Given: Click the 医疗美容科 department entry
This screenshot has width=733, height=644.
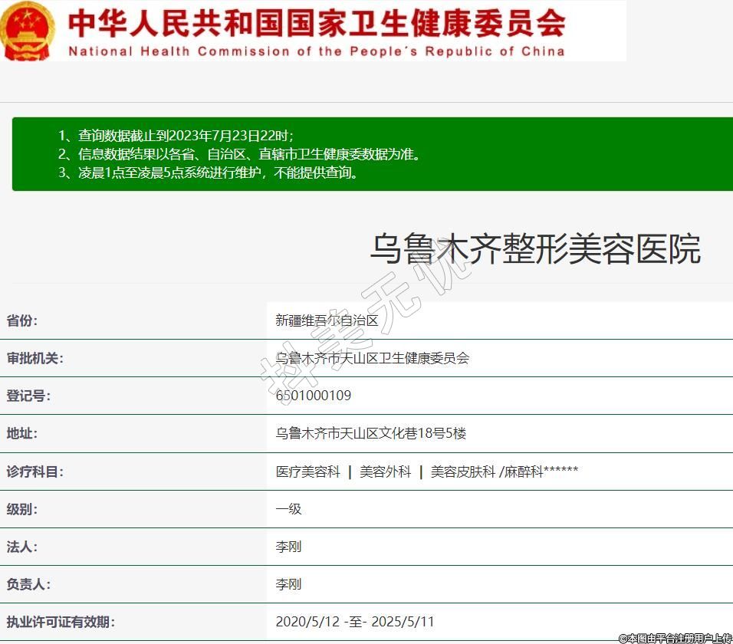Looking at the screenshot, I should [307, 472].
